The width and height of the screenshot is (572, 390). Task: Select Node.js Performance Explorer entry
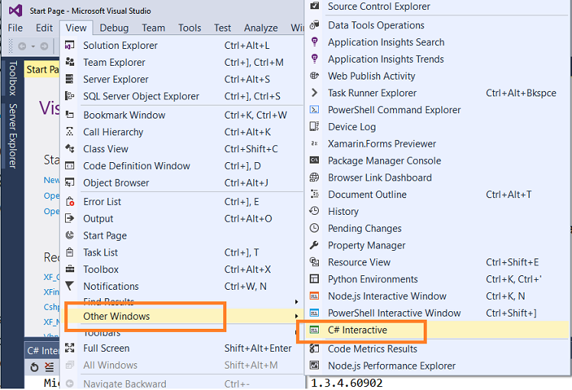[437, 366]
